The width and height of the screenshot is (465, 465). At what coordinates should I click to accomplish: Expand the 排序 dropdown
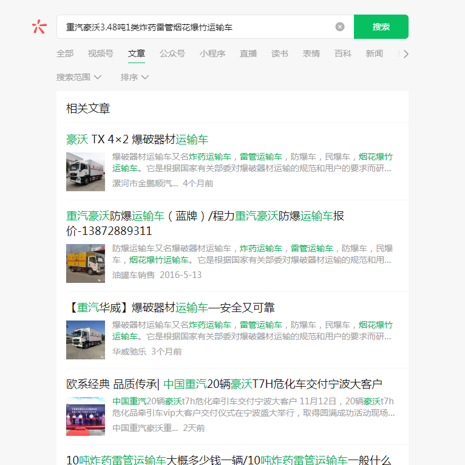[134, 77]
